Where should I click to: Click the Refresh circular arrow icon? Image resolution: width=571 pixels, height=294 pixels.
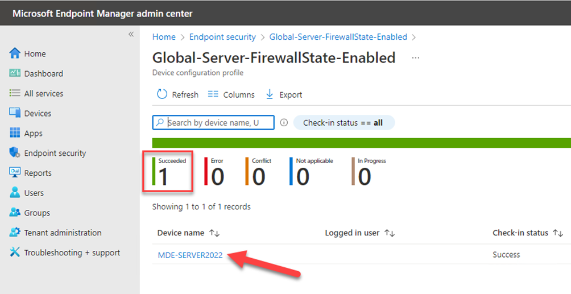(x=162, y=94)
